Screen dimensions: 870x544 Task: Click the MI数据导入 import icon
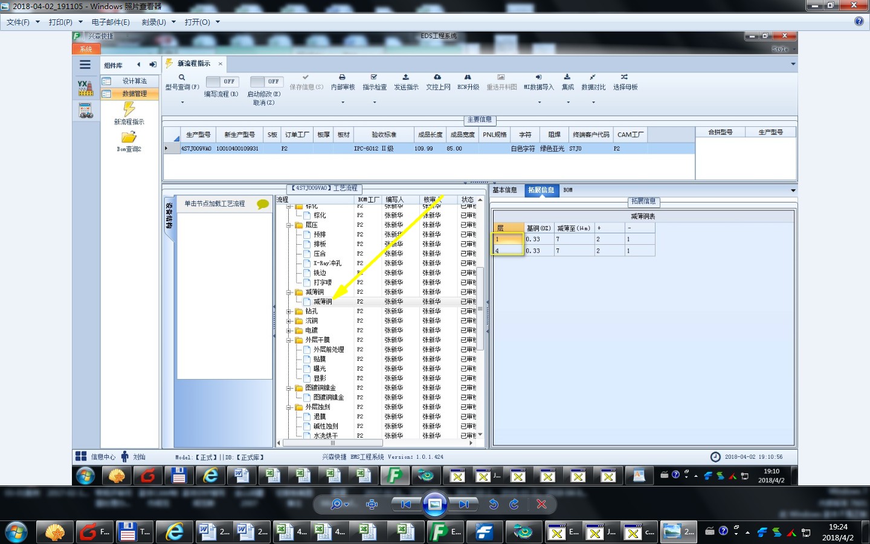click(x=538, y=77)
